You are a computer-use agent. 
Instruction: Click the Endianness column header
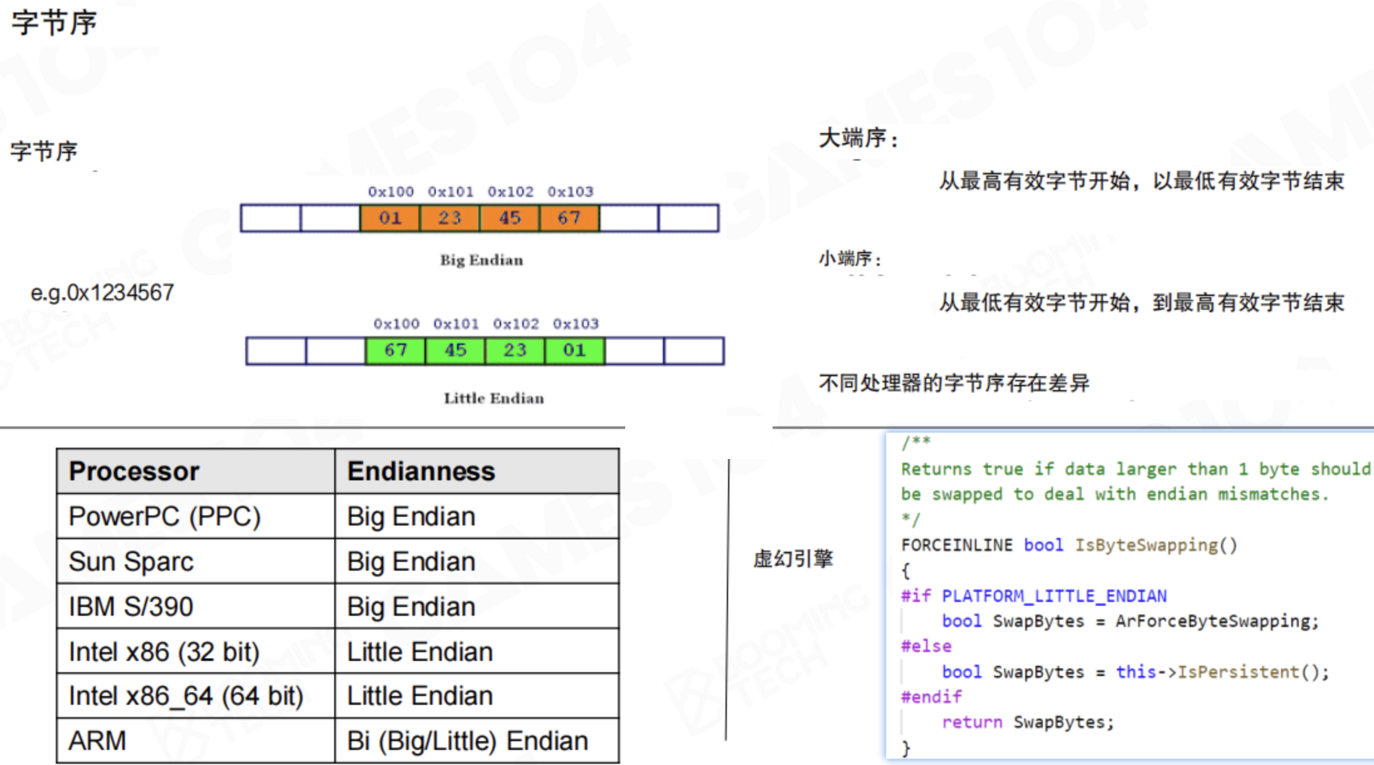(x=421, y=472)
